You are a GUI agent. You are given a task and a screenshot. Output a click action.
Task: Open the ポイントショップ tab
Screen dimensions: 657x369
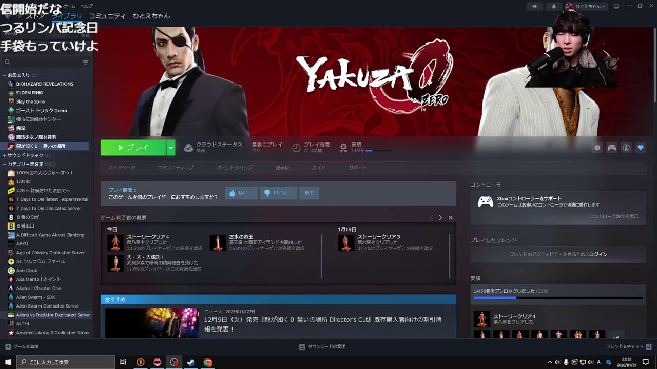click(235, 168)
